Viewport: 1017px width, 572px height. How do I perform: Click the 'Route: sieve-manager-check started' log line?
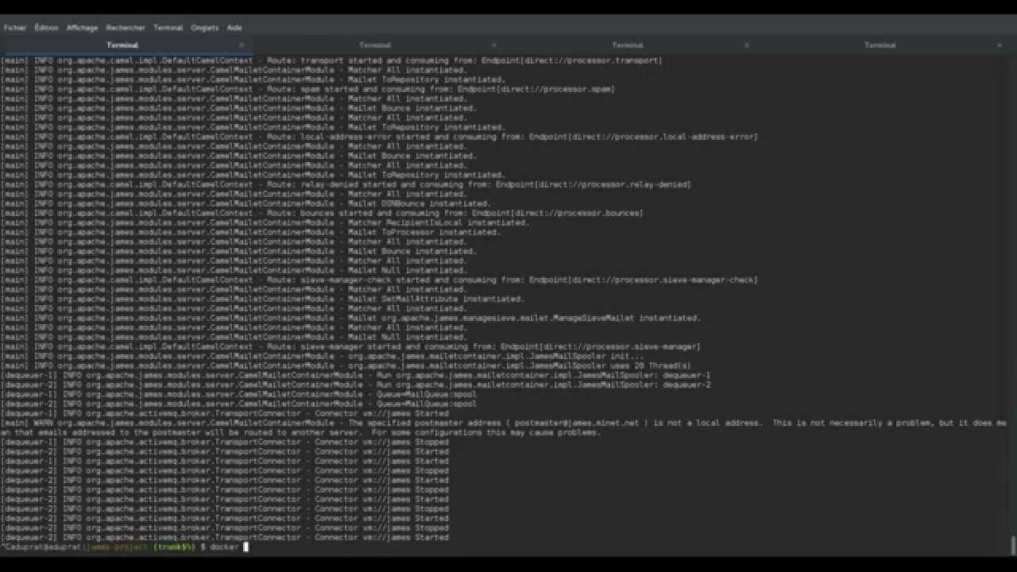[380, 280]
